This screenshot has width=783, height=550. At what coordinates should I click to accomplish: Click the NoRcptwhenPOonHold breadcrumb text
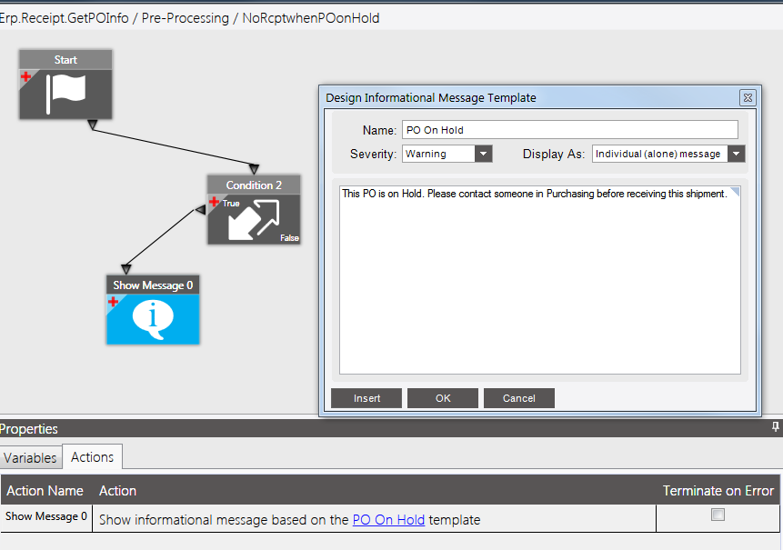pyautogui.click(x=311, y=18)
